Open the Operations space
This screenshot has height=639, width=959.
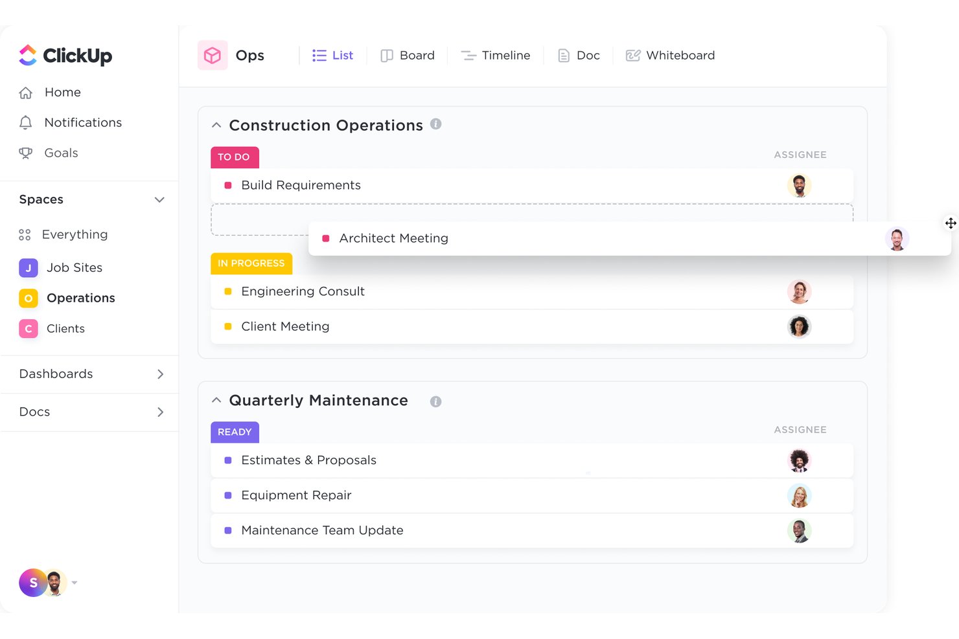67,298
